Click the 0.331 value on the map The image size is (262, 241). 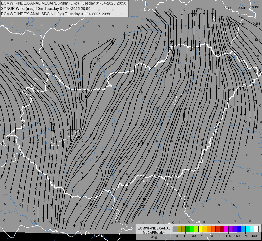[241, 8]
